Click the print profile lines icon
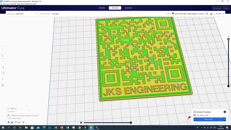Screen dimensions: 231x130 pyautogui.click(x=173, y=14)
